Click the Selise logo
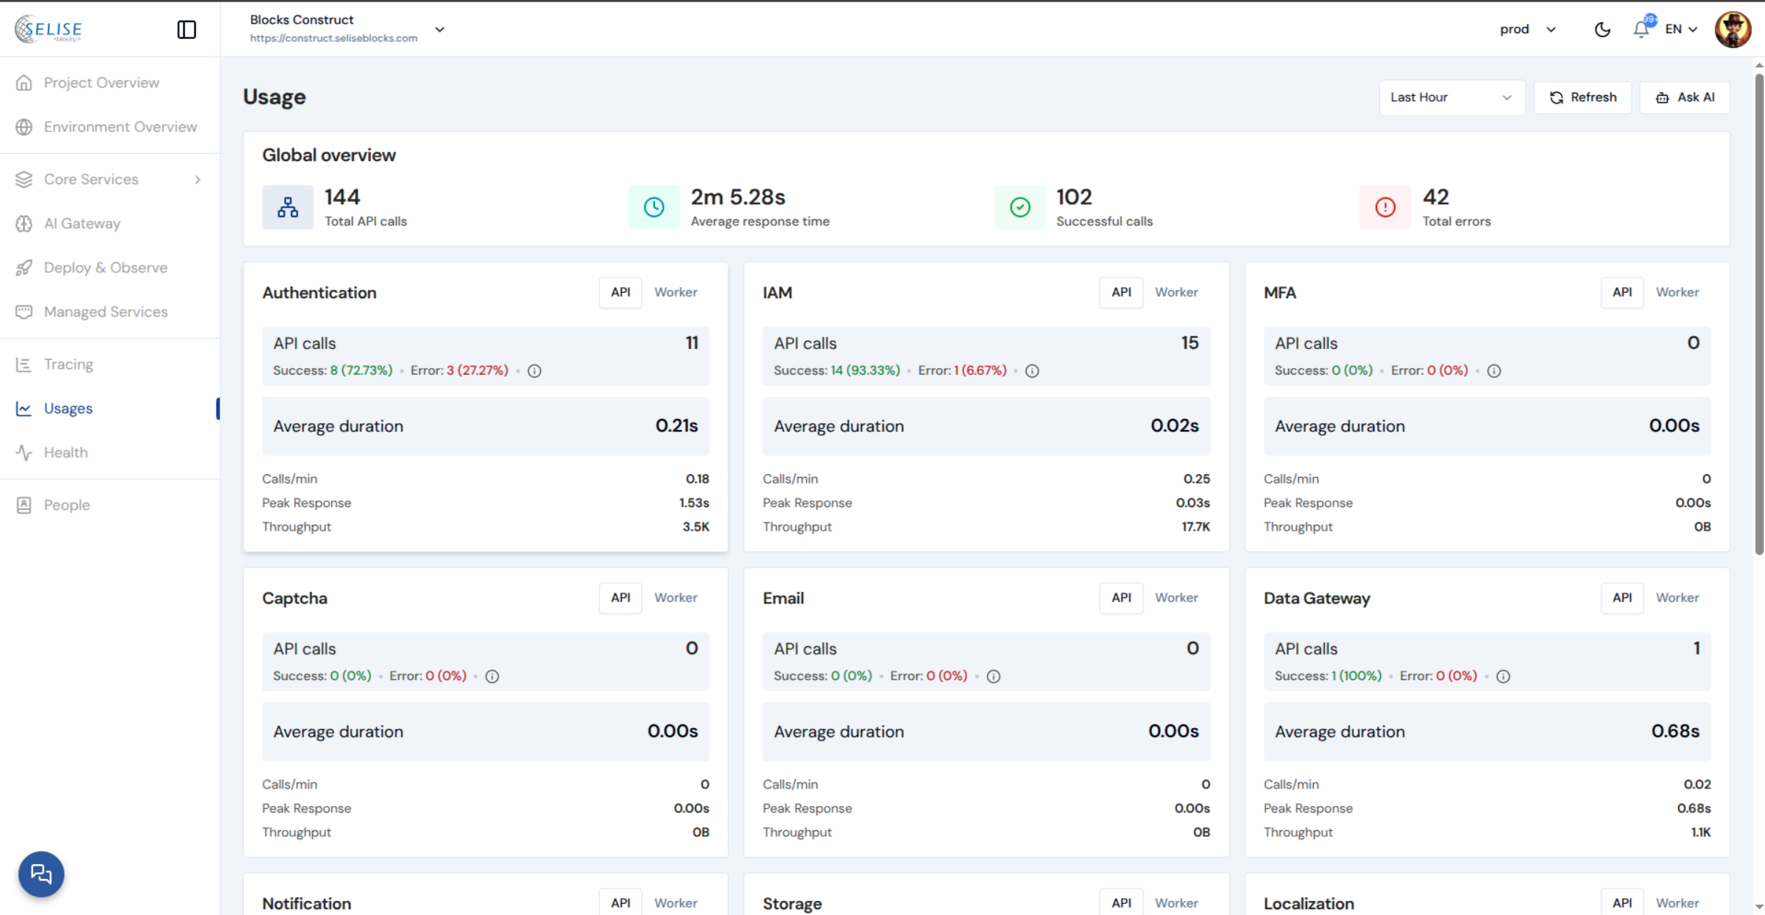Screen dimensions: 1765x915 point(49,29)
